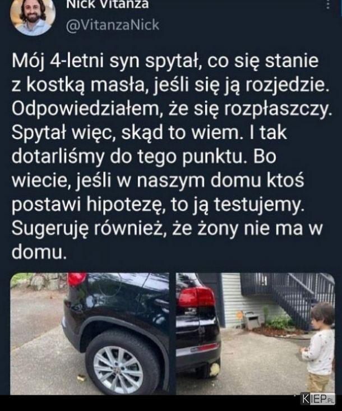This screenshot has width=342, height=411.
Task: Click the divider between the two photos
Action: click(x=173, y=334)
